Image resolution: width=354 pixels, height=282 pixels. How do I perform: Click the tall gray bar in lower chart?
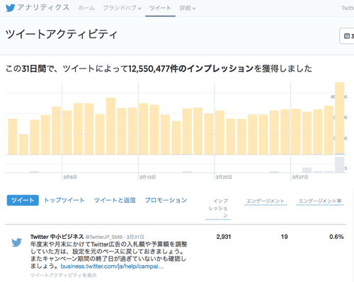click(340, 165)
